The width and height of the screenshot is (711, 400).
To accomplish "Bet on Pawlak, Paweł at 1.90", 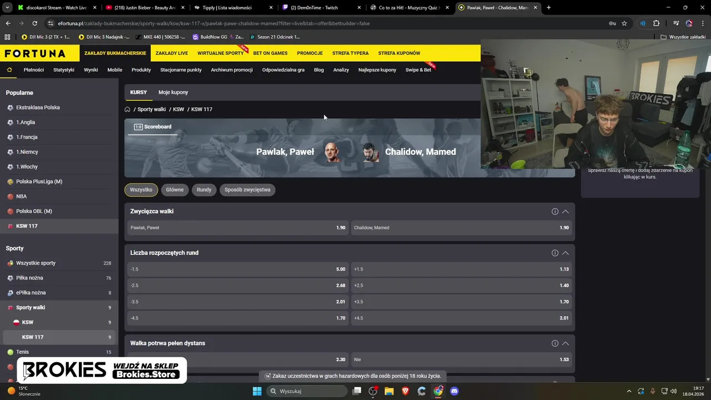I will 238,228.
